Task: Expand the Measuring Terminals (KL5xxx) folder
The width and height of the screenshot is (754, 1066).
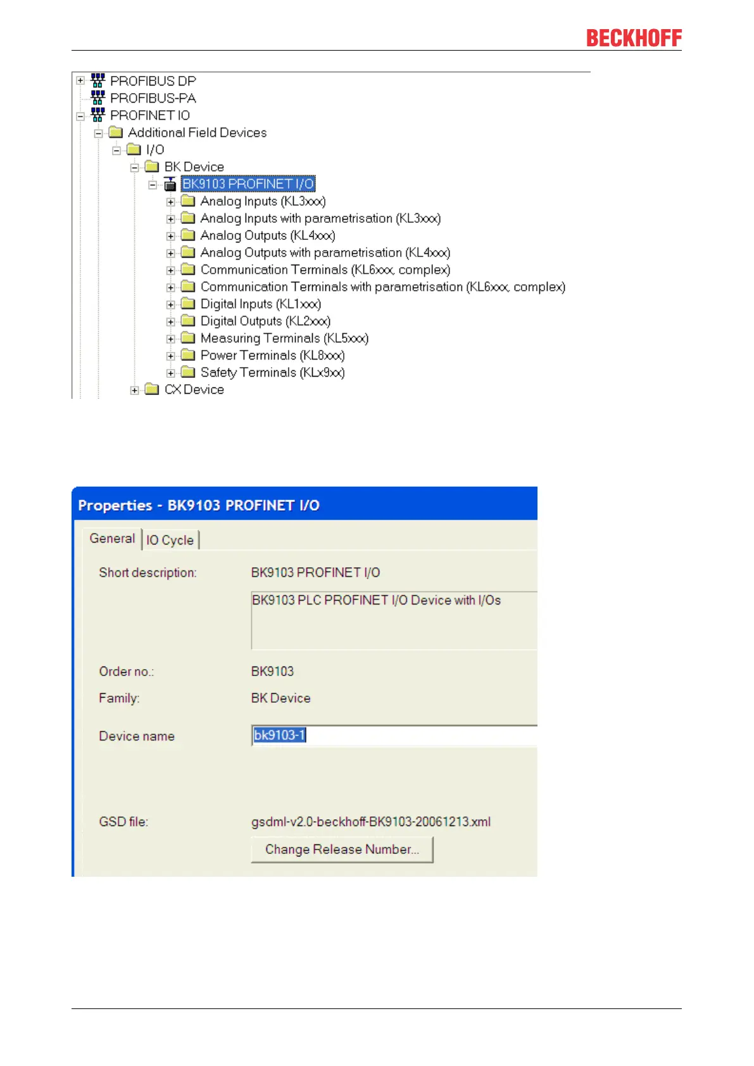Action: pyautogui.click(x=170, y=339)
